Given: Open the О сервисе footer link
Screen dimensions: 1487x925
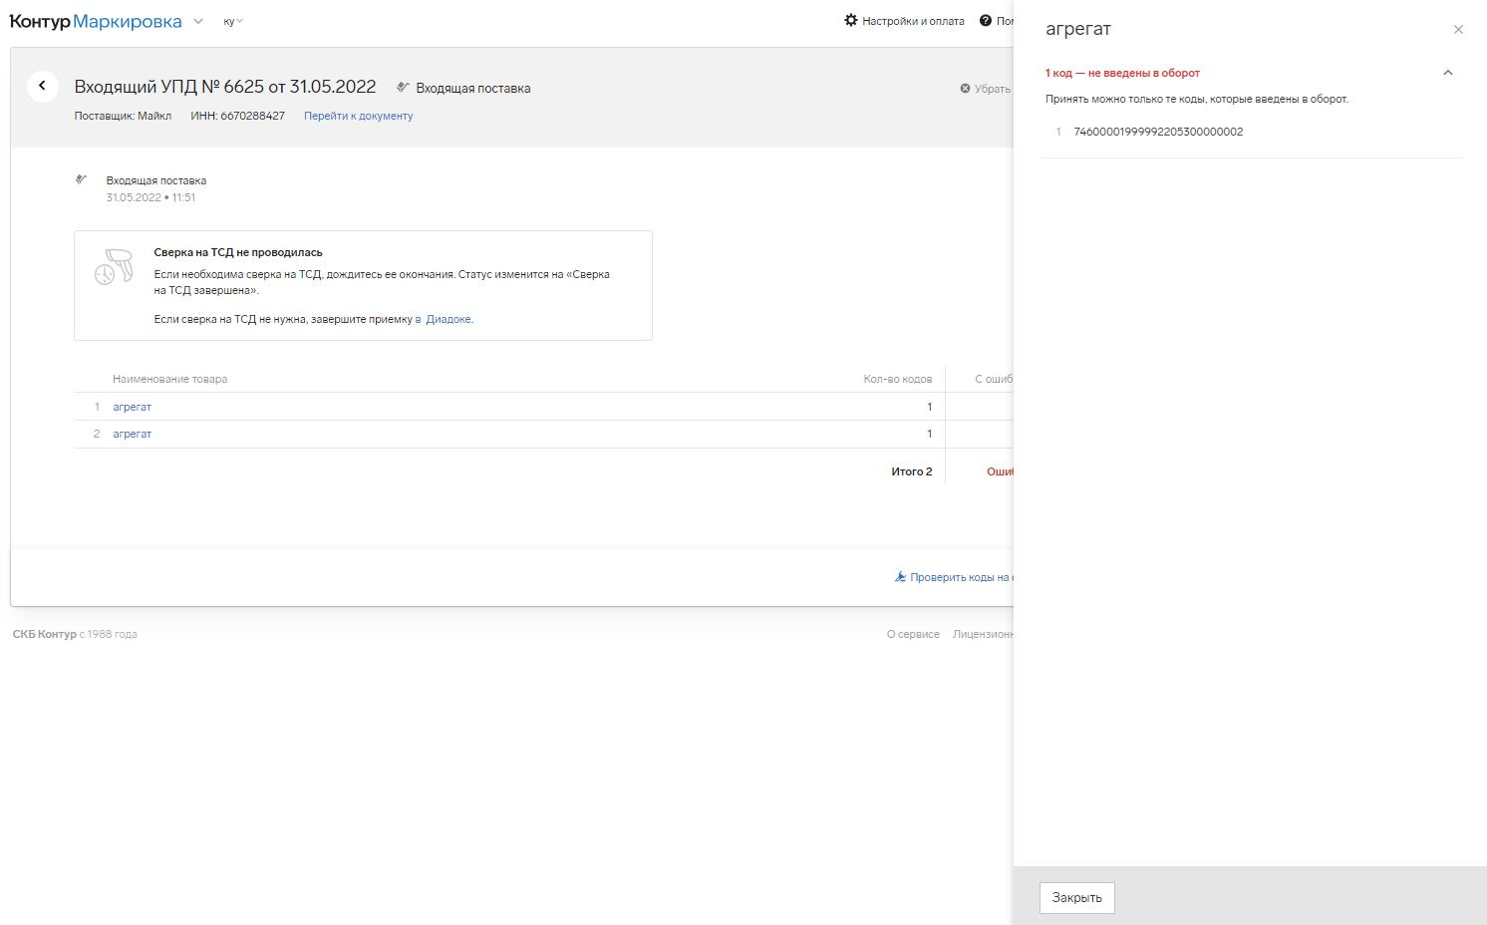Looking at the screenshot, I should coord(912,634).
